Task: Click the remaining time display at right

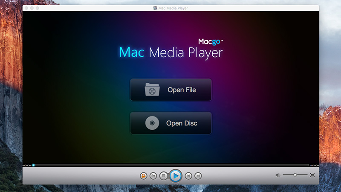Action: pyautogui.click(x=314, y=165)
